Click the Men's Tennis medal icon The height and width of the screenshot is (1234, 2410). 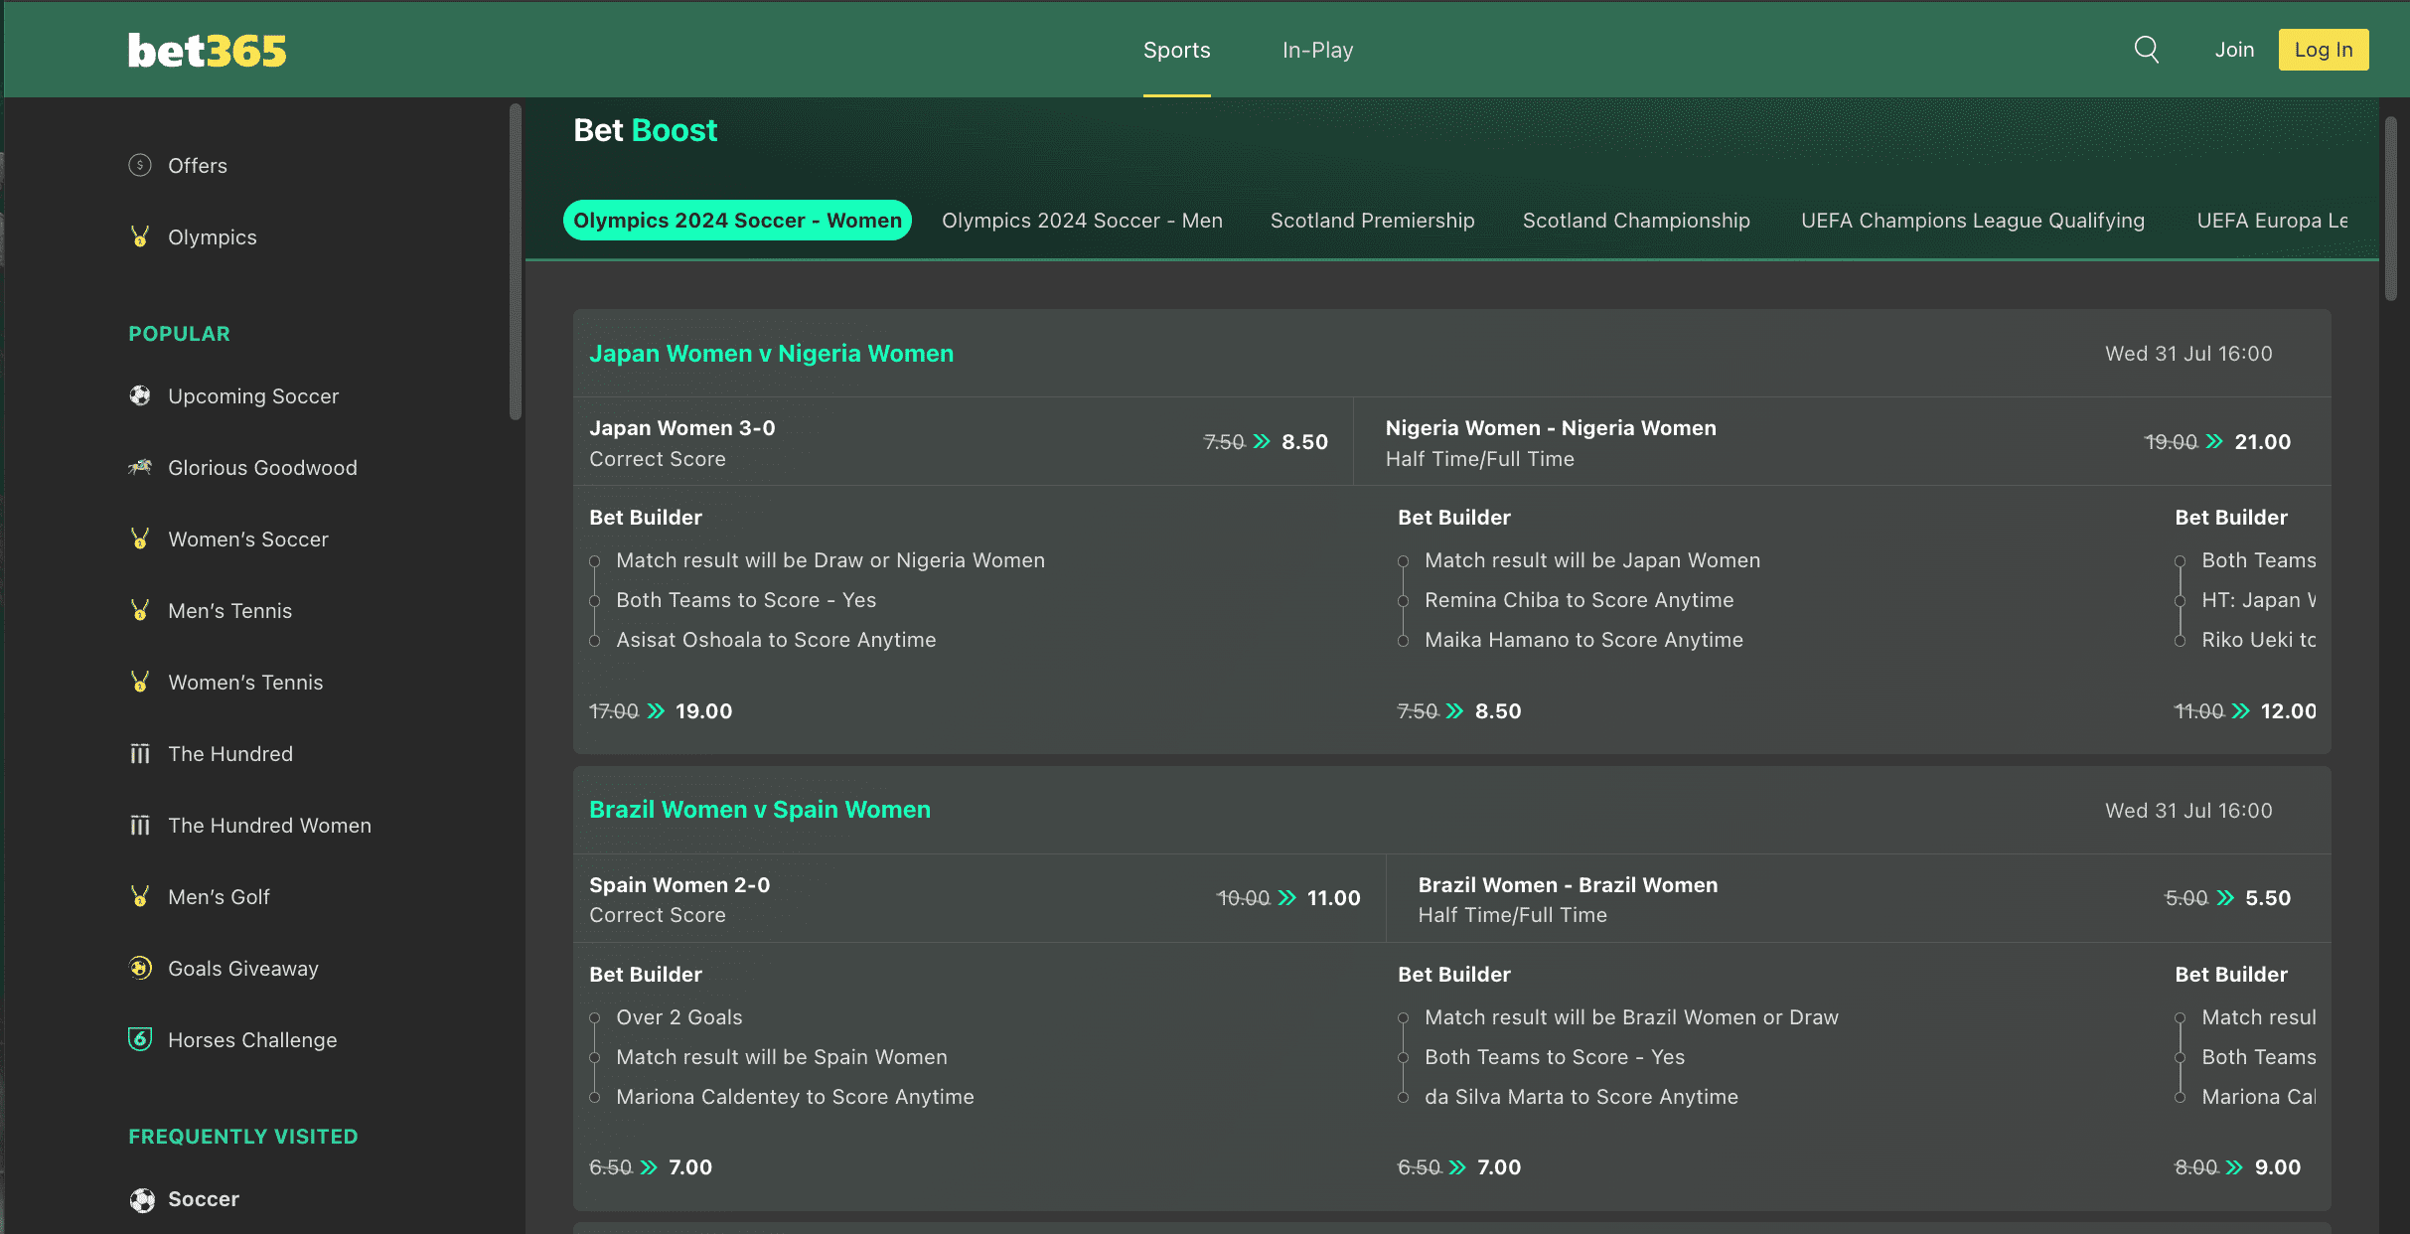pyautogui.click(x=140, y=610)
